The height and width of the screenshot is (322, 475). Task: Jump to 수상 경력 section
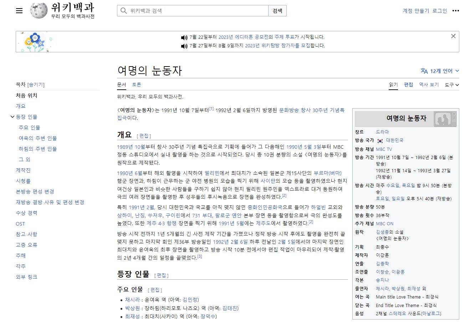(x=26, y=213)
